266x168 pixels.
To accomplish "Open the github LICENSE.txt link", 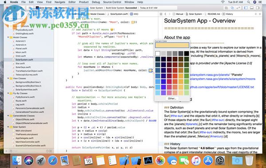I will coord(222,87).
